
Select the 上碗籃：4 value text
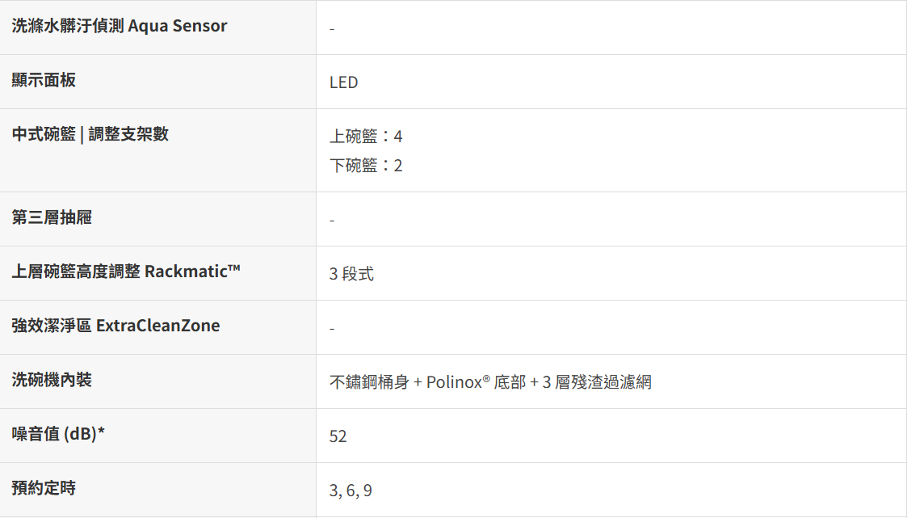366,137
